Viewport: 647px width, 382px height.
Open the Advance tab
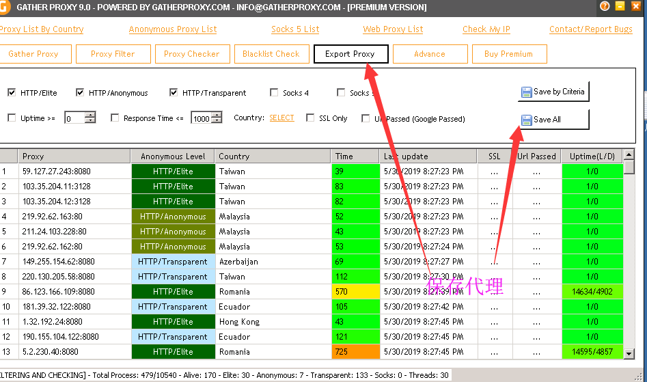[x=430, y=54]
